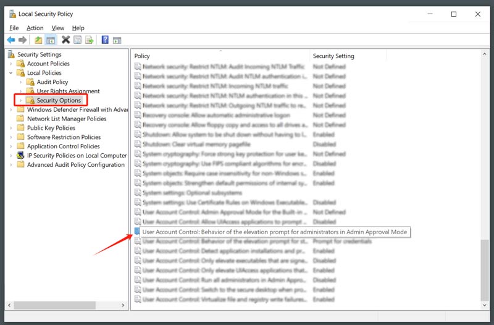
Task: Select Software Restriction Policies label
Action: [64, 137]
